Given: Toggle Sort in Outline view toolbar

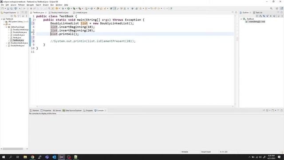Looking at the screenshot, I should tap(260, 16).
